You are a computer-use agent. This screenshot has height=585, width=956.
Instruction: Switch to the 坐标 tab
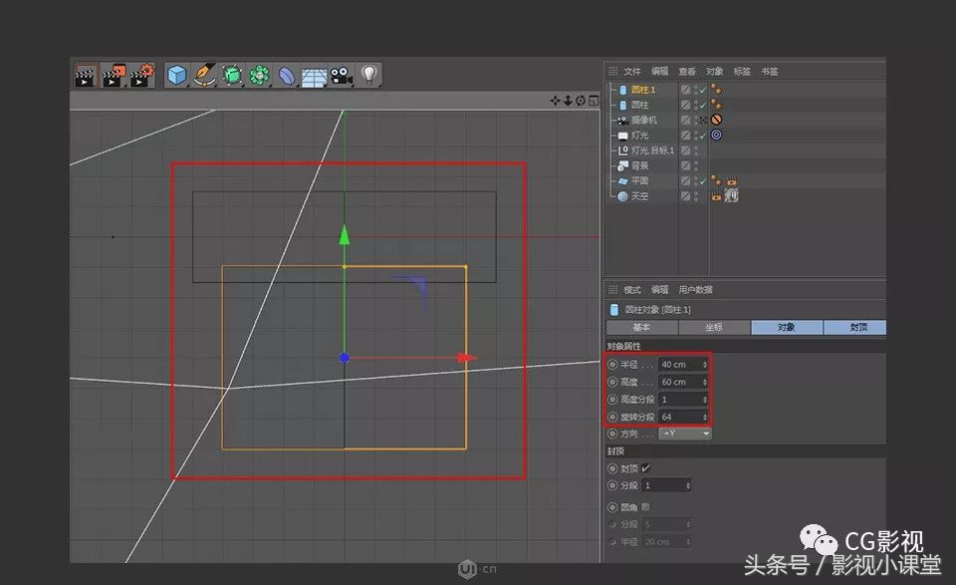click(713, 326)
